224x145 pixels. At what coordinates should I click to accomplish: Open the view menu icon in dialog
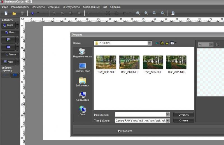tap(172, 43)
